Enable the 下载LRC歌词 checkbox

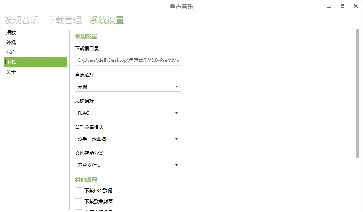(x=79, y=191)
